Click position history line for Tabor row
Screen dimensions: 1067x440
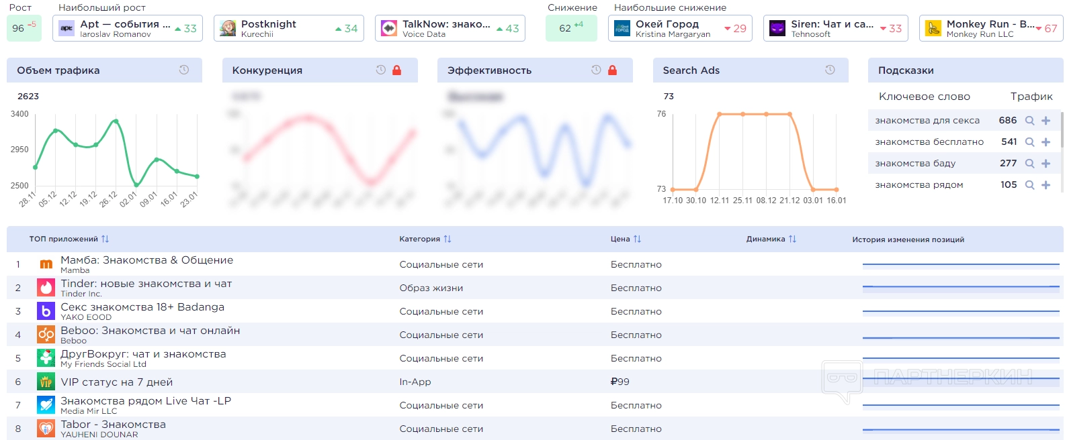click(961, 429)
